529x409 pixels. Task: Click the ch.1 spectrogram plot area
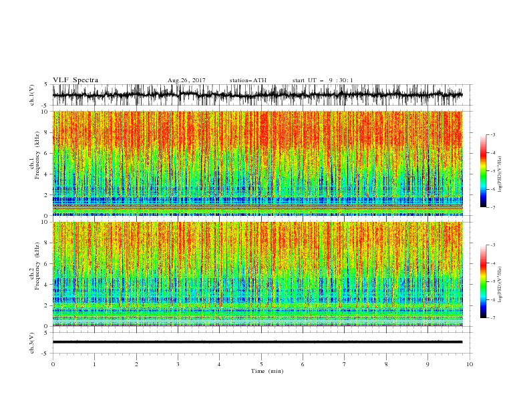pyautogui.click(x=258, y=163)
